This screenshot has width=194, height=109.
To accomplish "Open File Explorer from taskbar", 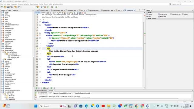I will point(109,106).
